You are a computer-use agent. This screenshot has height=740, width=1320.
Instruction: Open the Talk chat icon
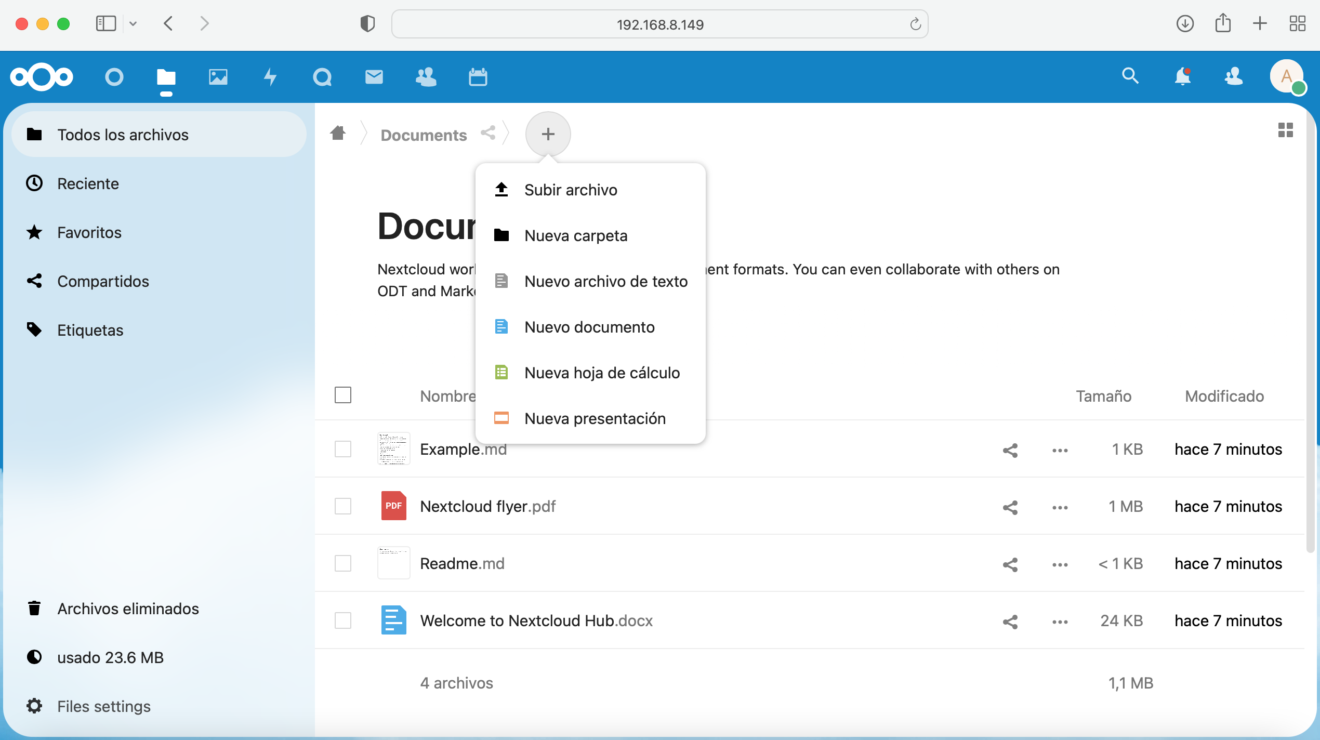(x=322, y=77)
